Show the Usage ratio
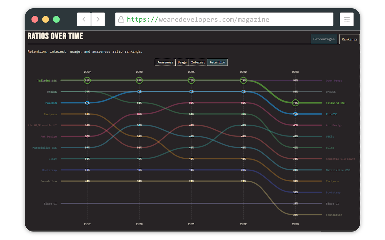Image resolution: width=385 pixels, height=240 pixels. (182, 62)
